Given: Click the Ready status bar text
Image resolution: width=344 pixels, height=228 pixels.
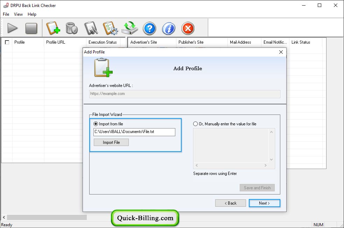Looking at the screenshot, I should (x=7, y=225).
